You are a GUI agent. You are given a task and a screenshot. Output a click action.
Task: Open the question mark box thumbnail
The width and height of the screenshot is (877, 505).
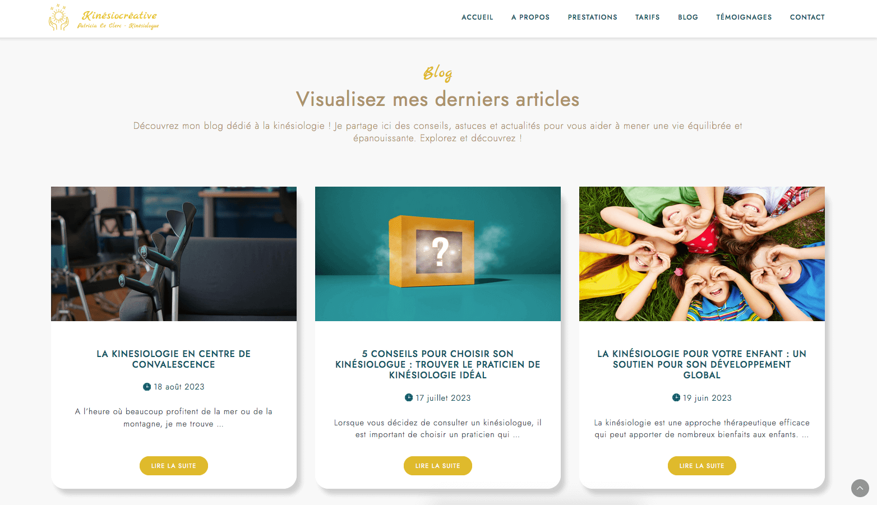pos(438,254)
